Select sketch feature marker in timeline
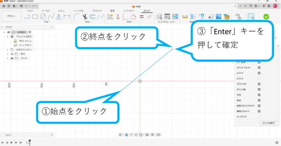 [28, 142]
